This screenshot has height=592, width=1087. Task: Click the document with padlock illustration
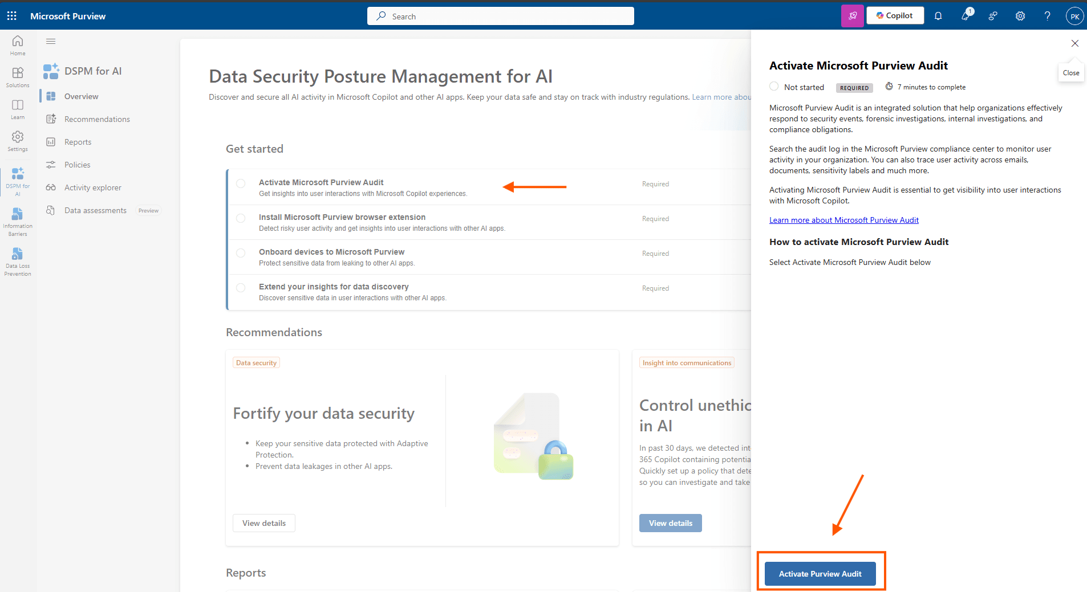(533, 436)
